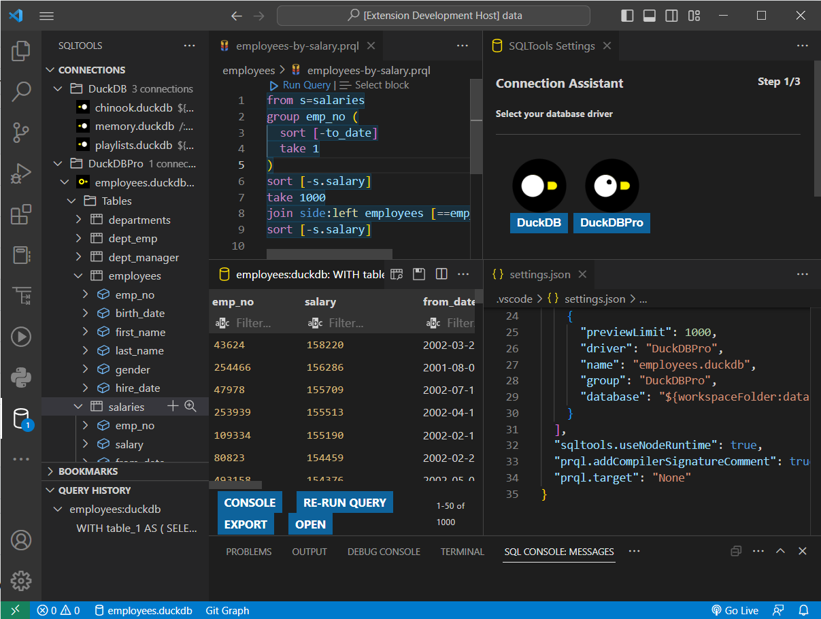
Task: Click the RE-RUN QUERY button
Action: click(x=344, y=503)
